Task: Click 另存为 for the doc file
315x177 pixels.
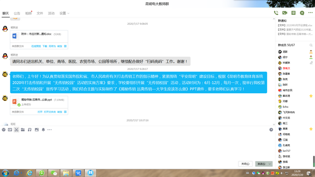Action: point(52,46)
